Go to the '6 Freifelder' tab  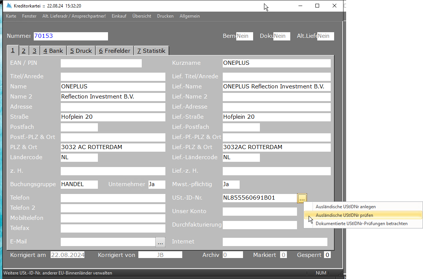coord(114,51)
